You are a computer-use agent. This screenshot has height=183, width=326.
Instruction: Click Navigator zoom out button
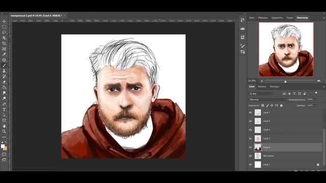coord(262,81)
